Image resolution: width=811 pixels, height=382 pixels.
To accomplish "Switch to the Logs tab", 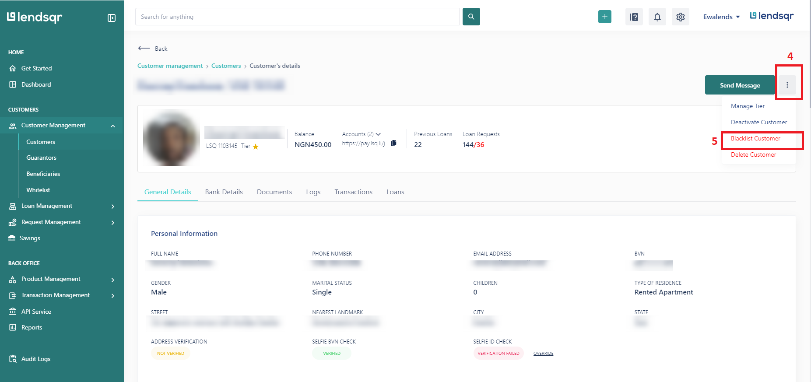I will coord(313,192).
